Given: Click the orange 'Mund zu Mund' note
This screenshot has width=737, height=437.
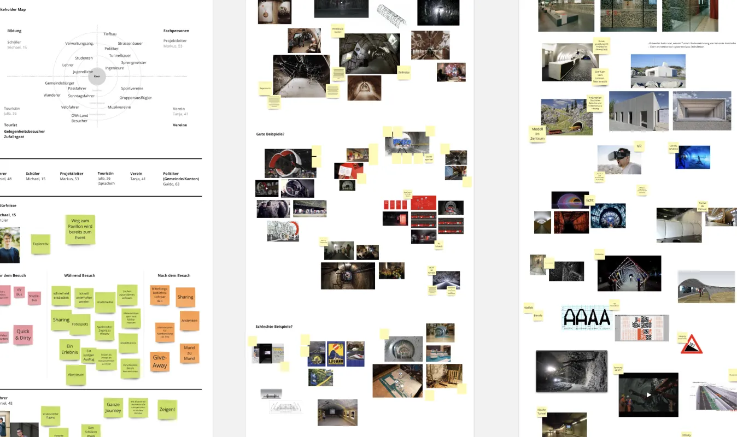Looking at the screenshot, I should 189,353.
